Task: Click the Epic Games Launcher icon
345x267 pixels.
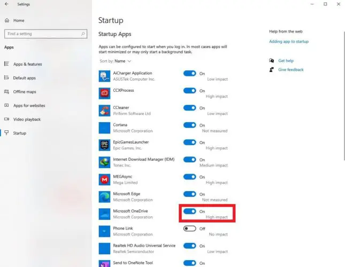Action: (104, 145)
